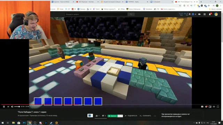Open the video player settings gear

206,107
